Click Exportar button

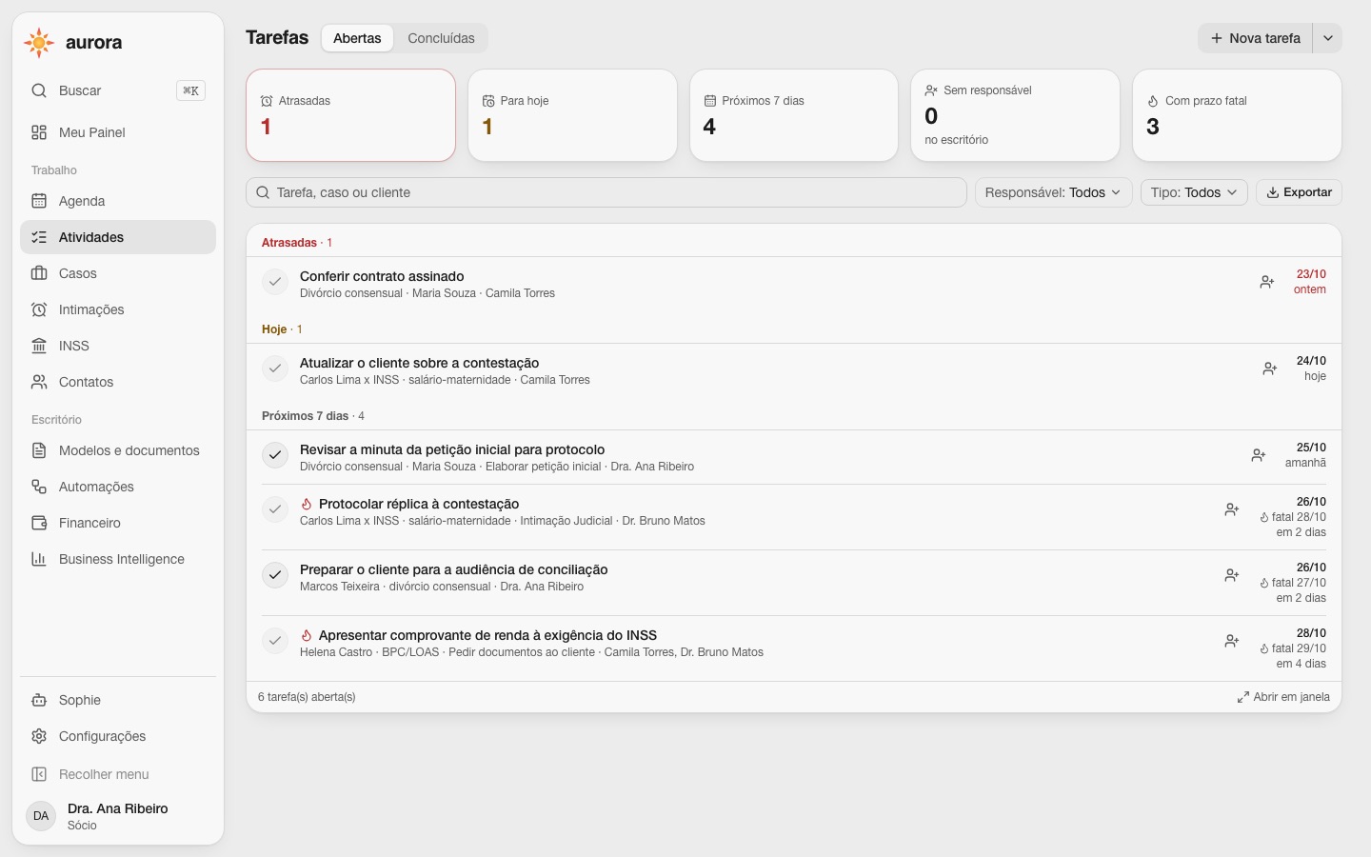(1300, 192)
